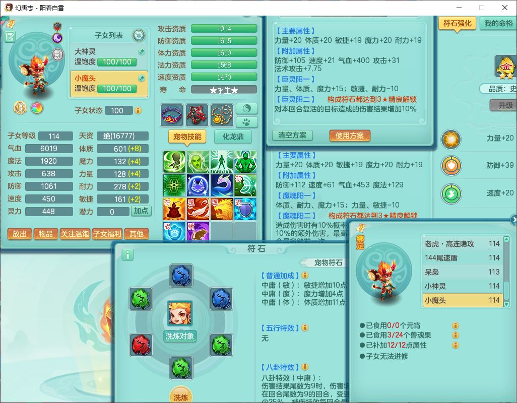This screenshot has height=403, width=517.
Task: Click the 速度+20 green circle icon
Action: pos(451,194)
